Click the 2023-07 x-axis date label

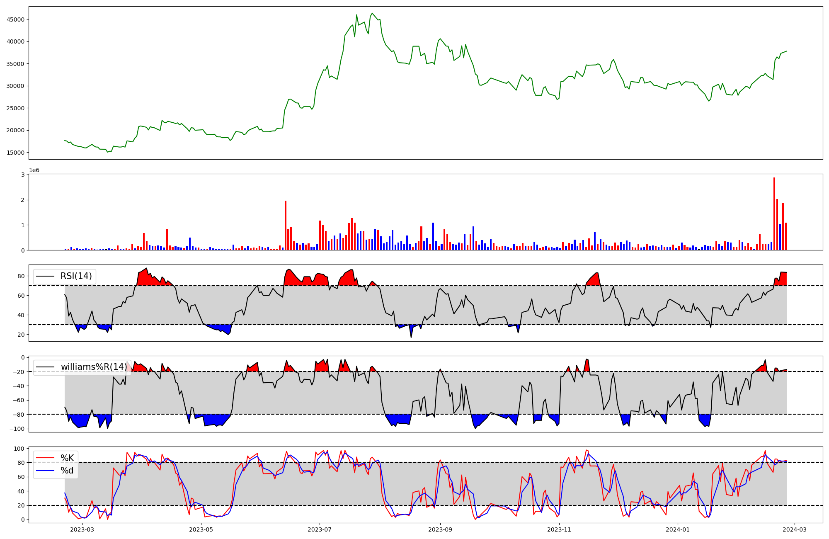(x=320, y=529)
